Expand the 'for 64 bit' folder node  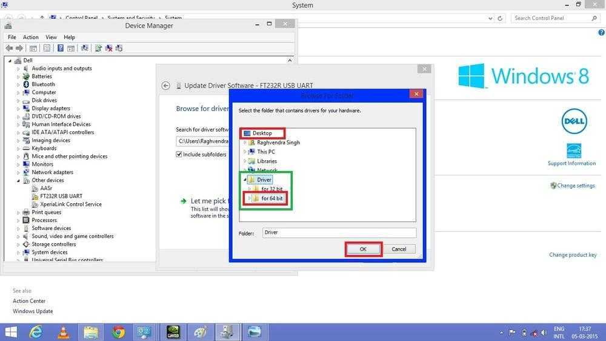point(249,198)
